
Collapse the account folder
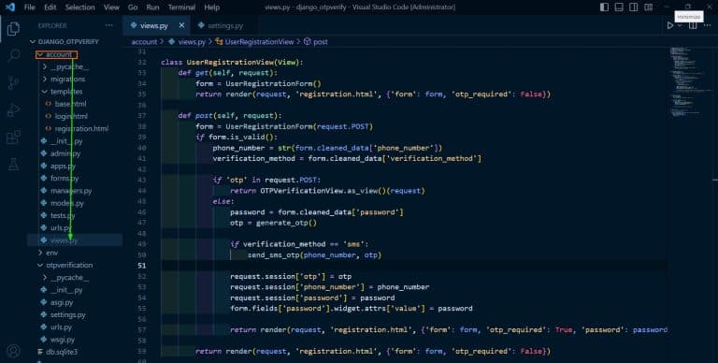click(x=40, y=54)
